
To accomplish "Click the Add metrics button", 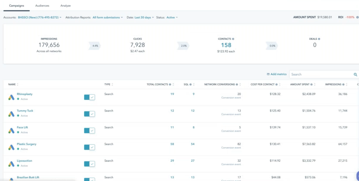I will (x=277, y=74).
